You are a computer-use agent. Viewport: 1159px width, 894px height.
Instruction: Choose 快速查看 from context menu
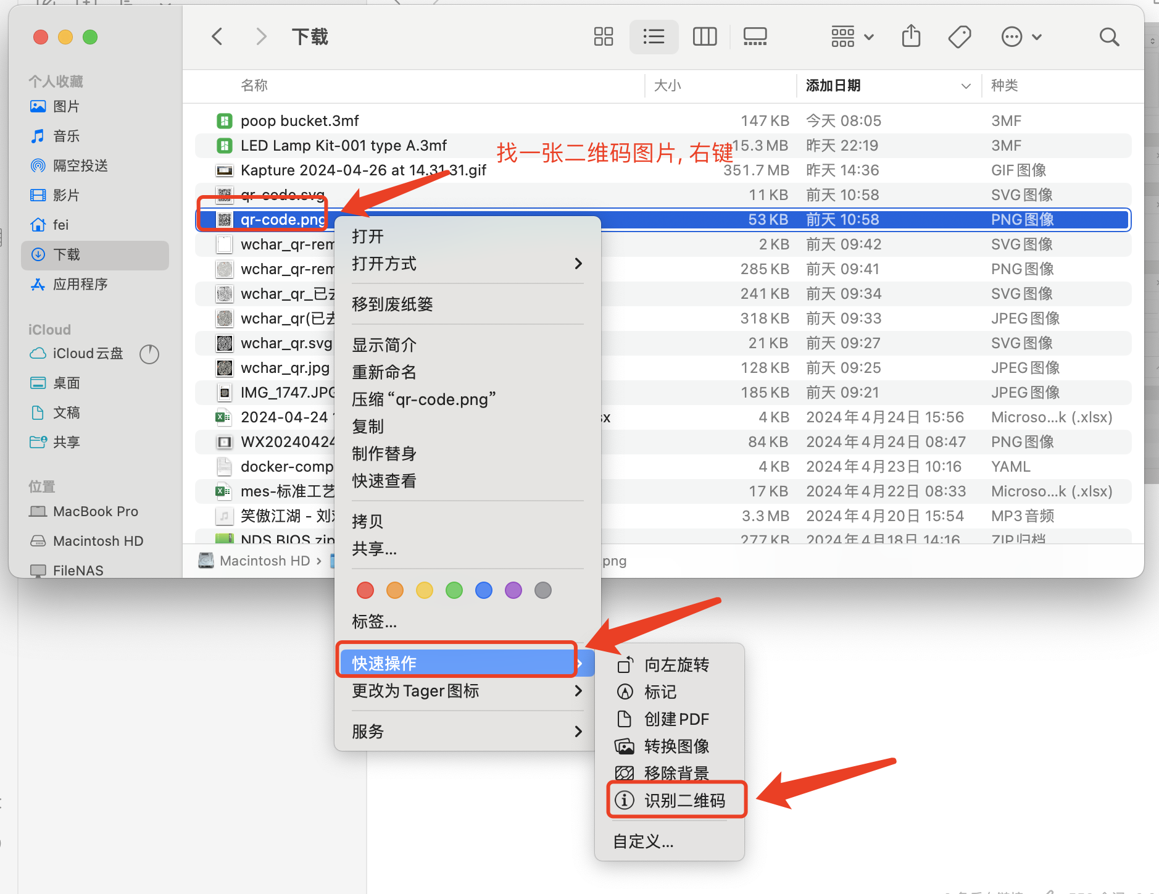[467, 480]
